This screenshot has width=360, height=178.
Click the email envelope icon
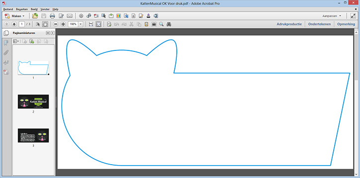pyautogui.click(x=70, y=16)
